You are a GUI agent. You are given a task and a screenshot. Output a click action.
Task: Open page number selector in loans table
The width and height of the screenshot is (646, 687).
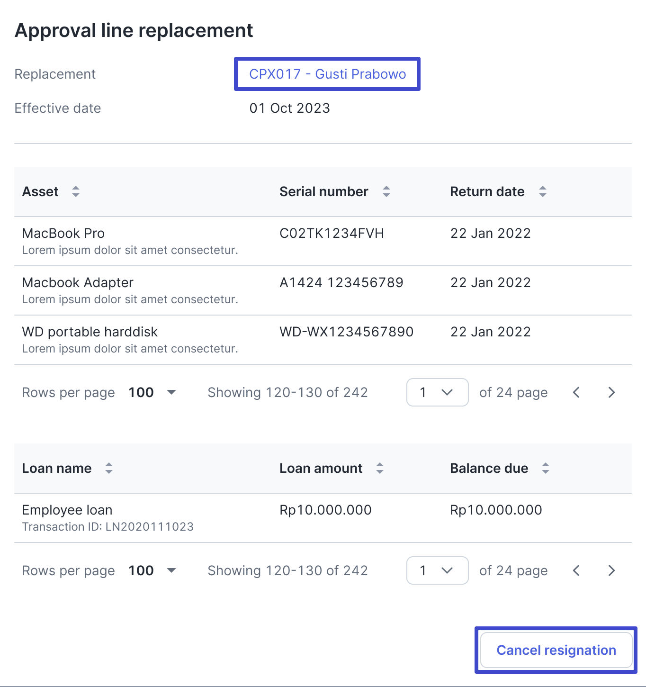437,570
